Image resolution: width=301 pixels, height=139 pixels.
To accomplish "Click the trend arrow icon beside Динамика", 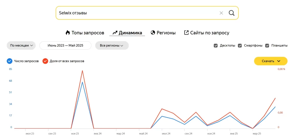I will (x=115, y=33).
